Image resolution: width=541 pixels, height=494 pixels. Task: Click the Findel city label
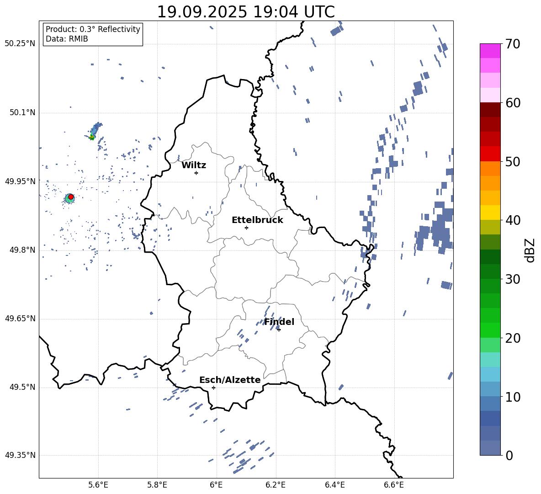279,322
